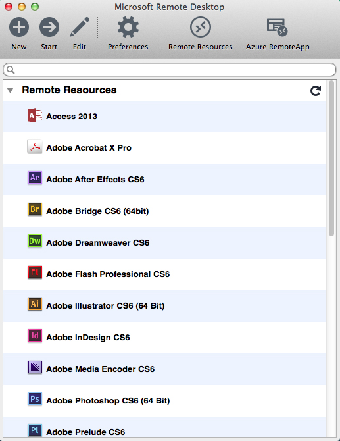Refresh the Remote Resources list
Image resolution: width=340 pixels, height=441 pixels.
pos(316,91)
